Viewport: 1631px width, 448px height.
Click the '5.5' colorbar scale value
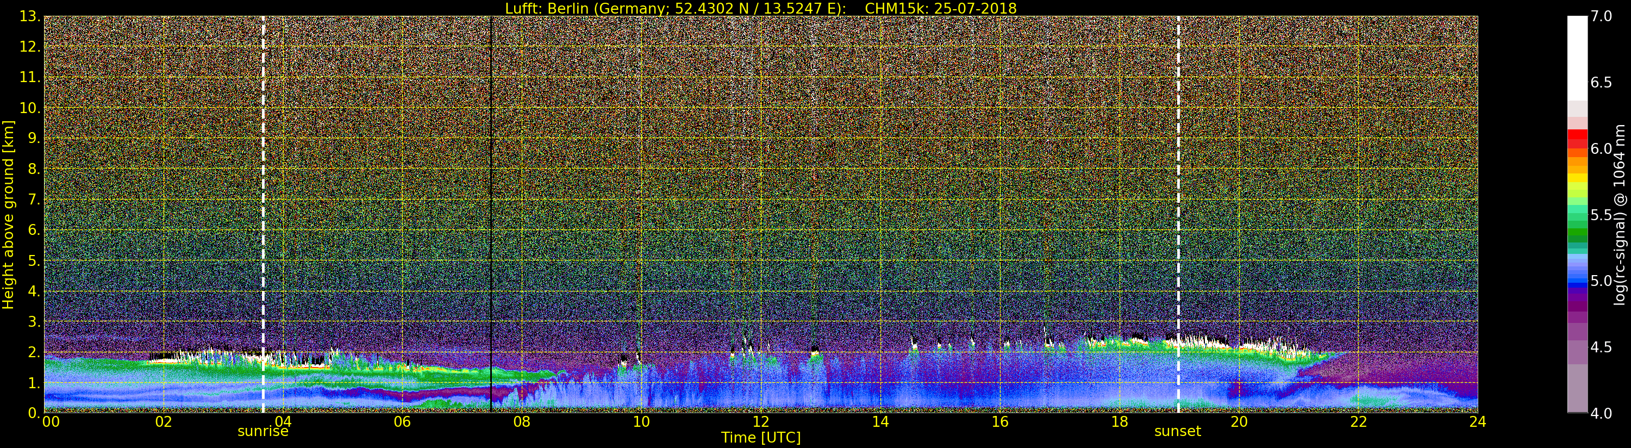click(1601, 215)
